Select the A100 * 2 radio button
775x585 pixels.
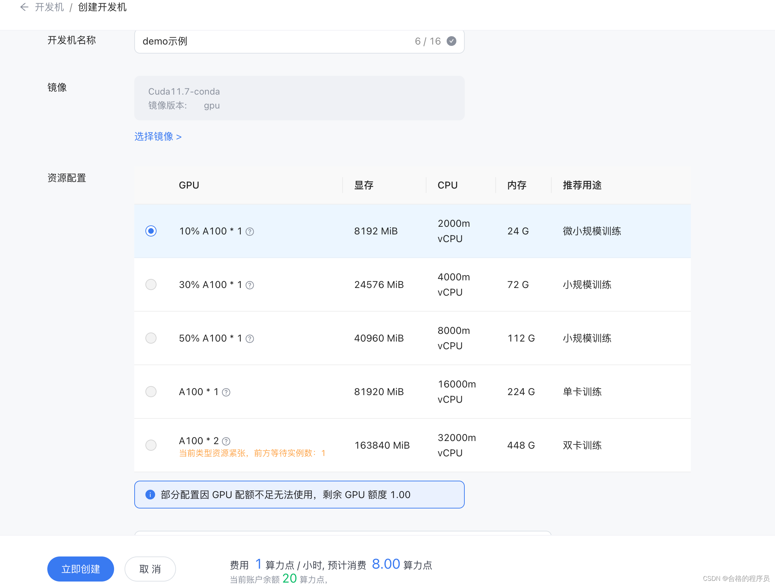click(151, 445)
